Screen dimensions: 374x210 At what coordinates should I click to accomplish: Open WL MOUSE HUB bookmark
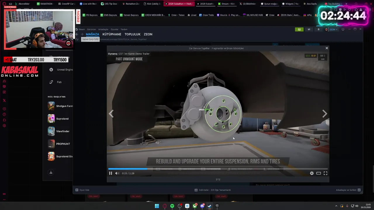click(253, 15)
